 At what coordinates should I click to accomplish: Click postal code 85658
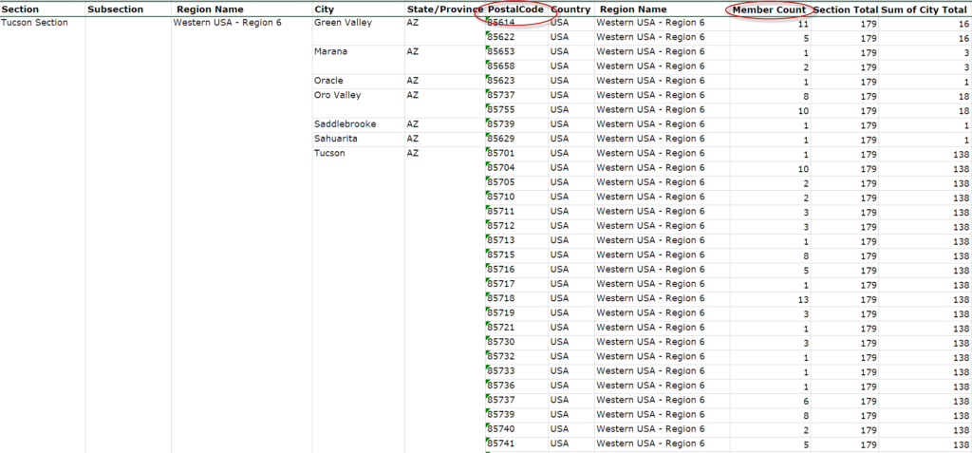(501, 66)
